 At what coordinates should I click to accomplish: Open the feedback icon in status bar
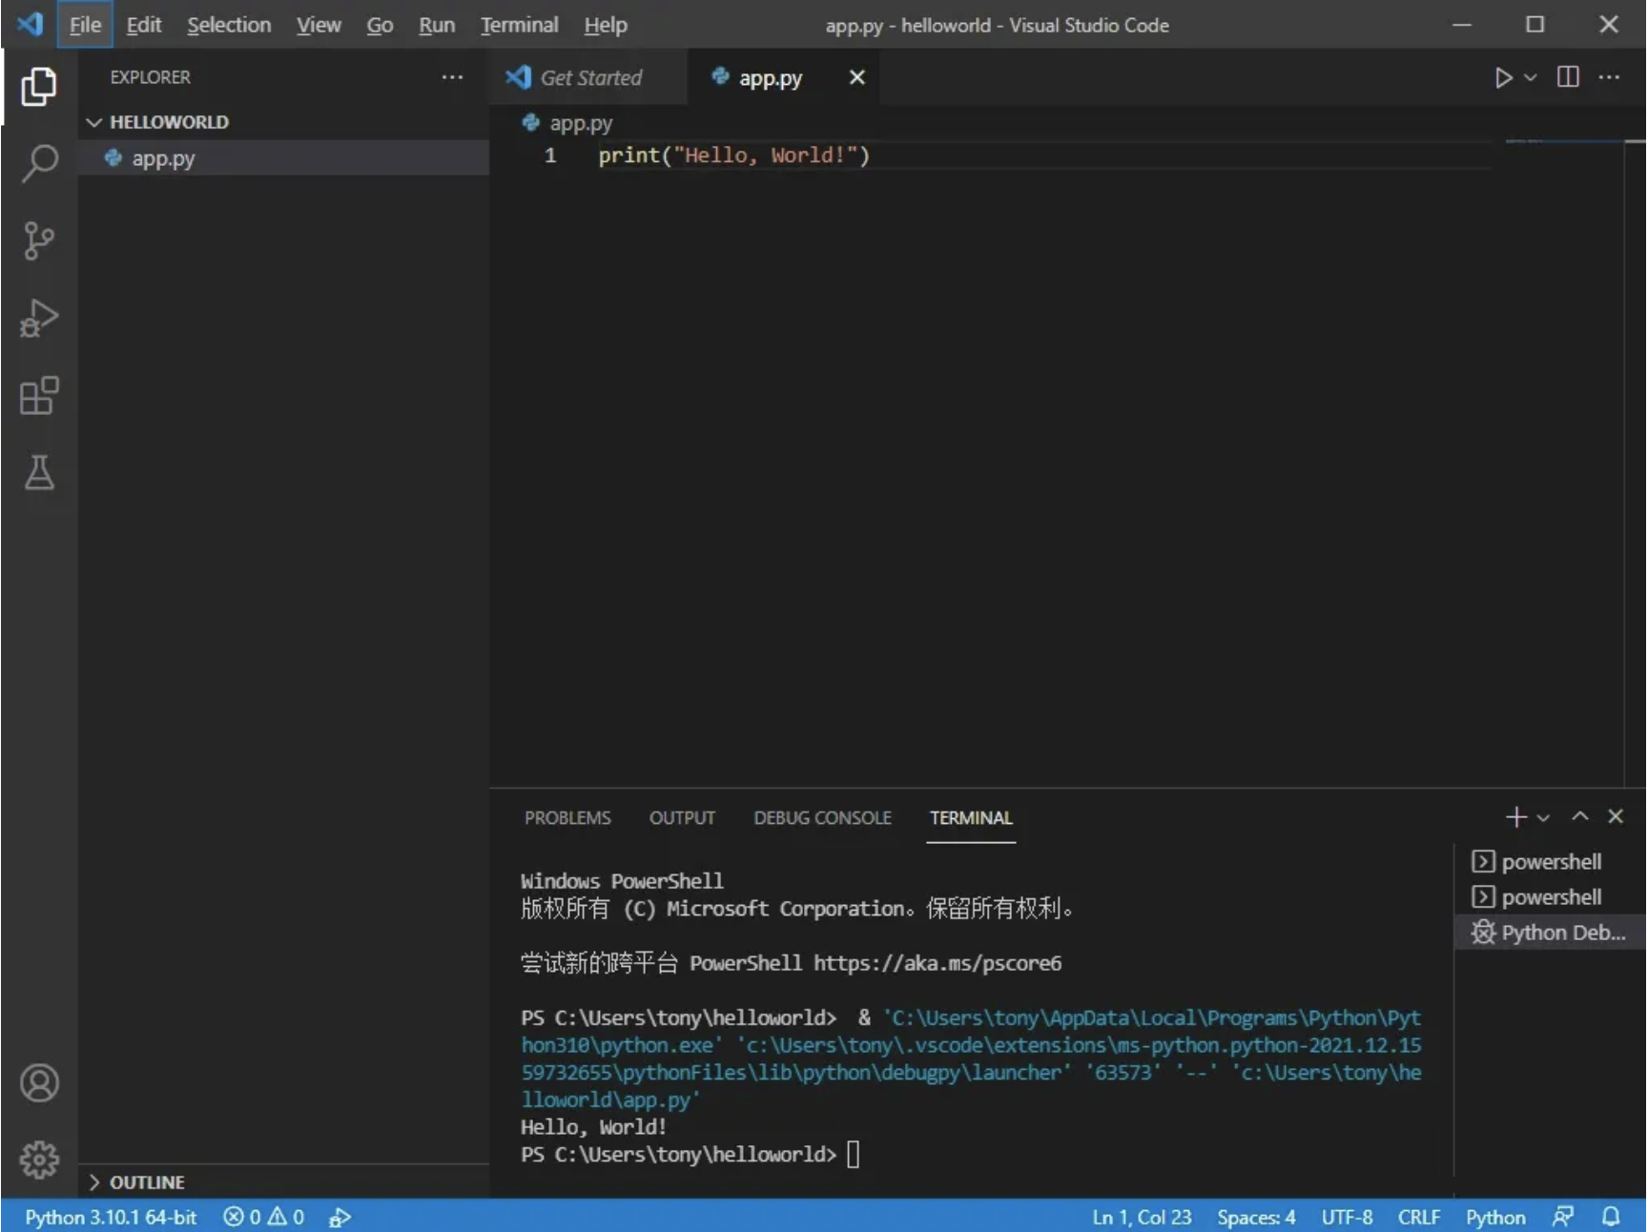(x=1563, y=1217)
